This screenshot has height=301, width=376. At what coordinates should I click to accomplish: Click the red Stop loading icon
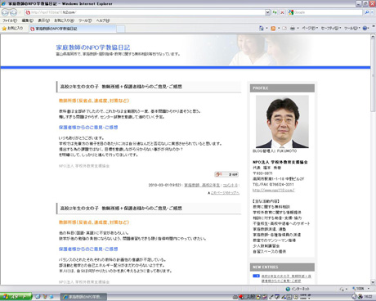282,12
